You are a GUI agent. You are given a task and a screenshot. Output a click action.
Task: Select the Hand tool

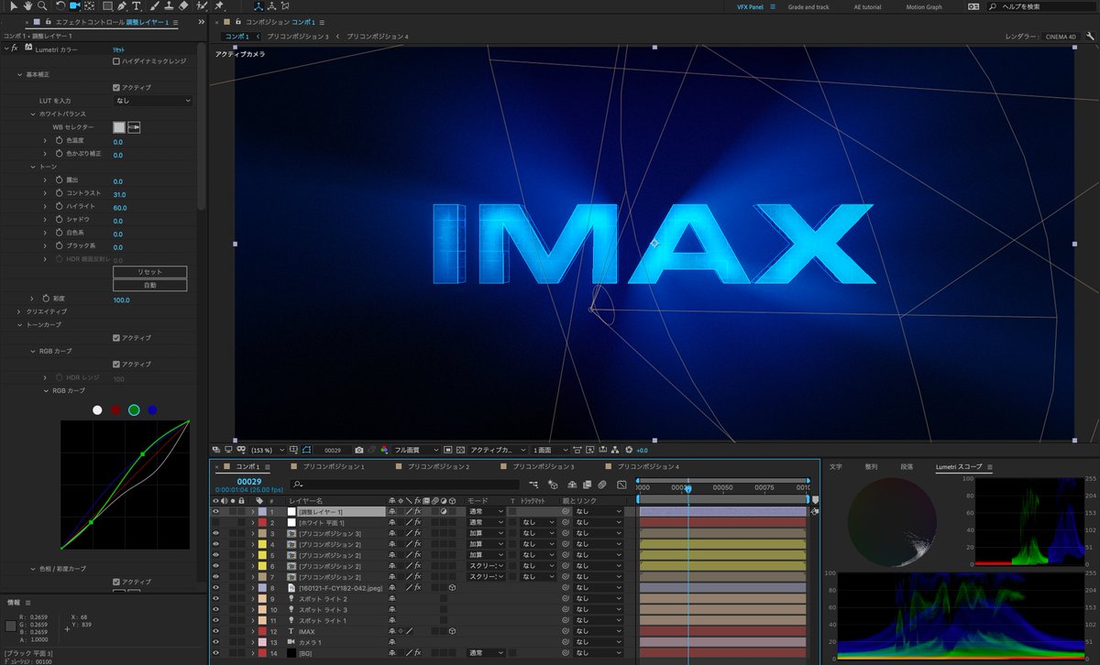coord(28,6)
